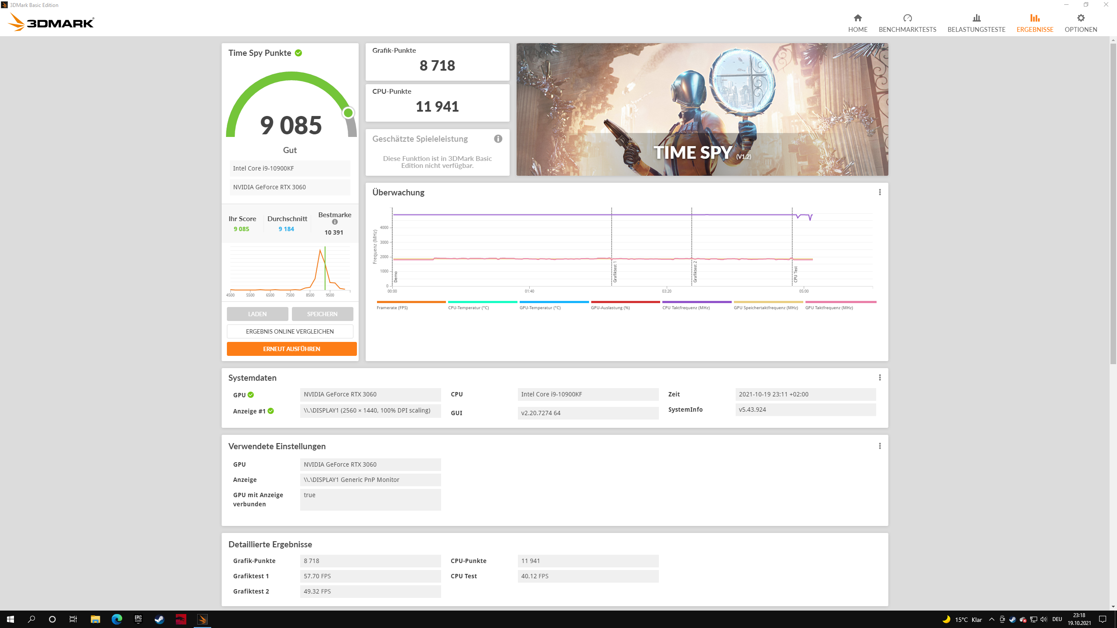
Task: Go to the Optionen tab
Action: pyautogui.click(x=1080, y=23)
